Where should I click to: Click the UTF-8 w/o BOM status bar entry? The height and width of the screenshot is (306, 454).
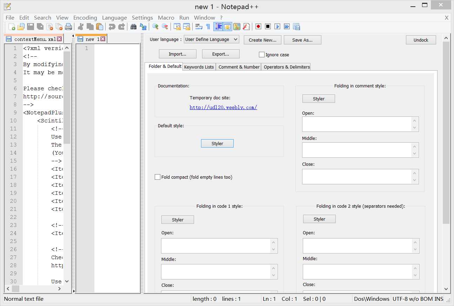[412, 299]
